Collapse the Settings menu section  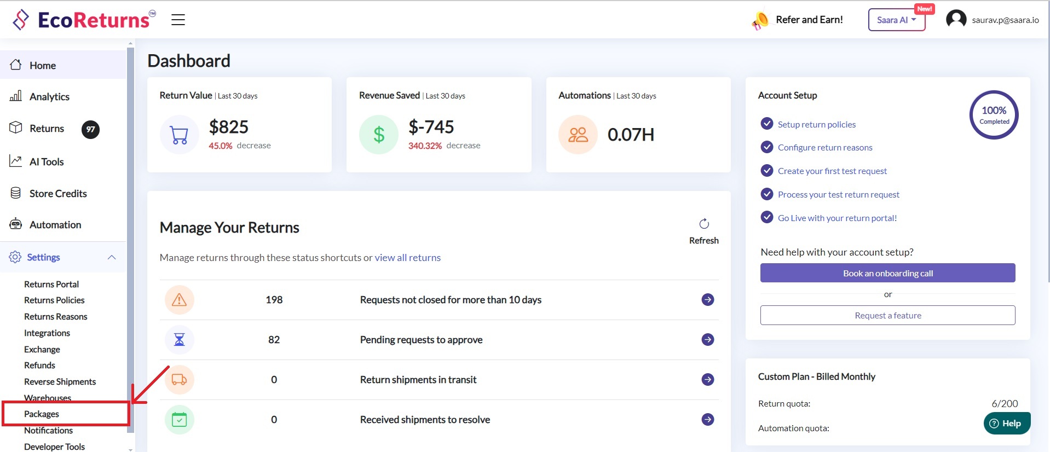pyautogui.click(x=112, y=257)
